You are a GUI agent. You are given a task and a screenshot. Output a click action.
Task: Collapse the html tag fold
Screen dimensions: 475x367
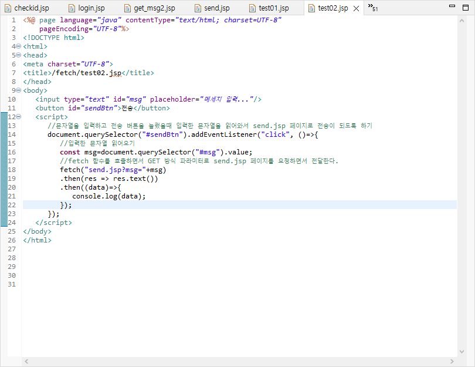[19, 46]
